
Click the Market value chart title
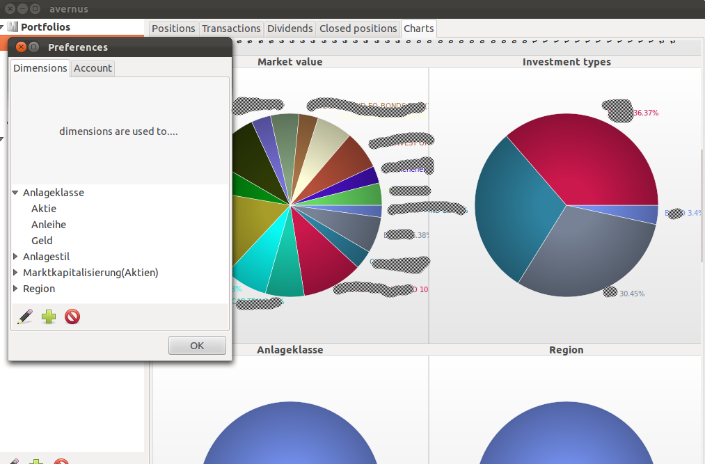(x=290, y=62)
